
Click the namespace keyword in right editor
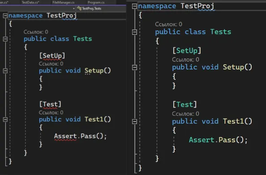pyautogui.click(x=157, y=6)
